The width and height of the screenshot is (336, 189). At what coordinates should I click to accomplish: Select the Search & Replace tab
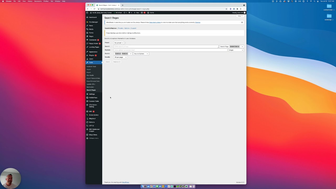coord(111,28)
